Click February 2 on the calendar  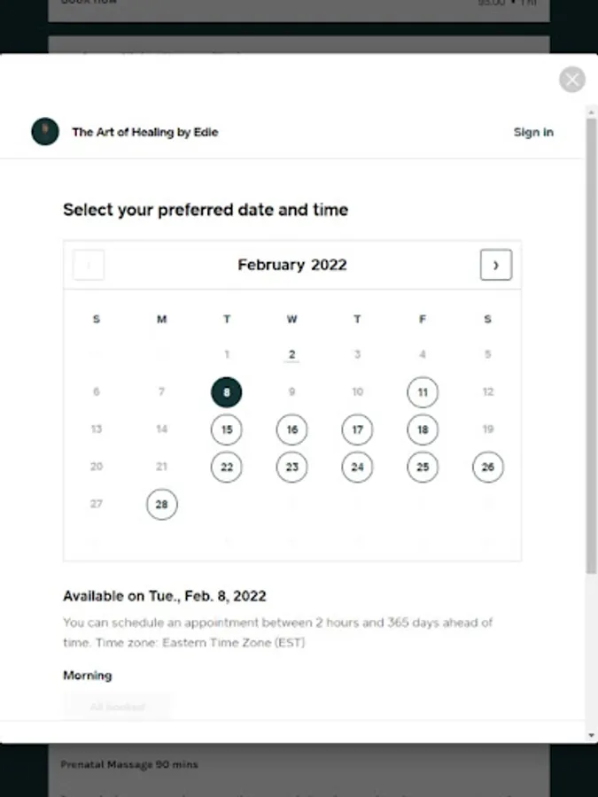pos(292,354)
